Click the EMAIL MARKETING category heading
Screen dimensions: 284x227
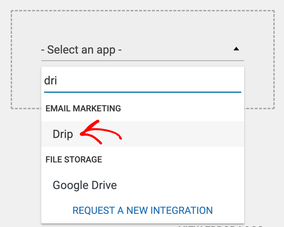83,109
